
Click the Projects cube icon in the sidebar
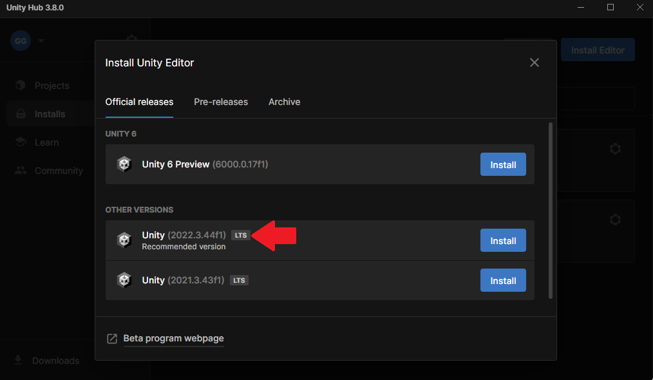(x=21, y=85)
